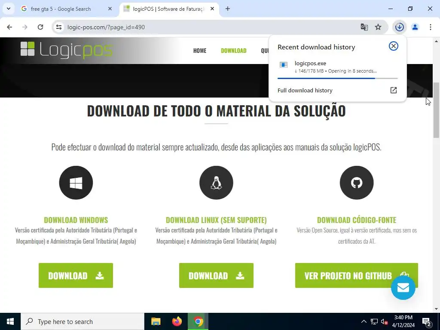Click the muted volume tray icon

point(384,321)
